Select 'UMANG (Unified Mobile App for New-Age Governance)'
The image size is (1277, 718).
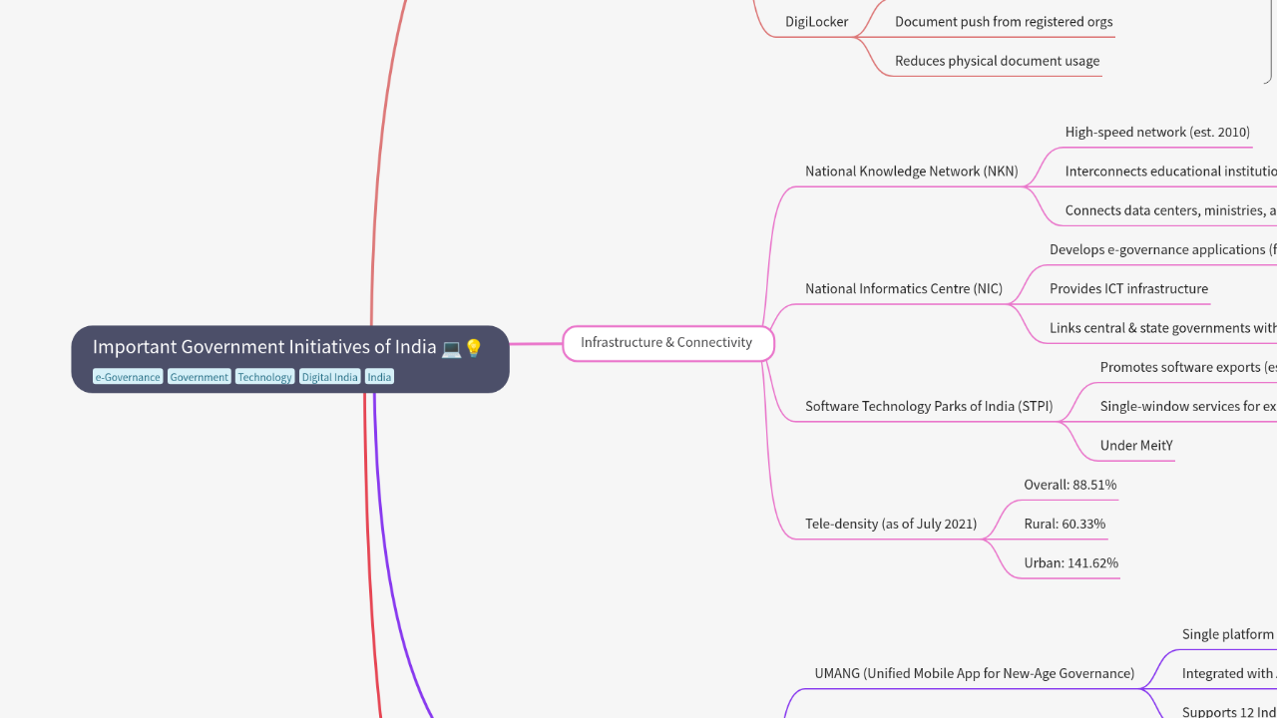(975, 674)
